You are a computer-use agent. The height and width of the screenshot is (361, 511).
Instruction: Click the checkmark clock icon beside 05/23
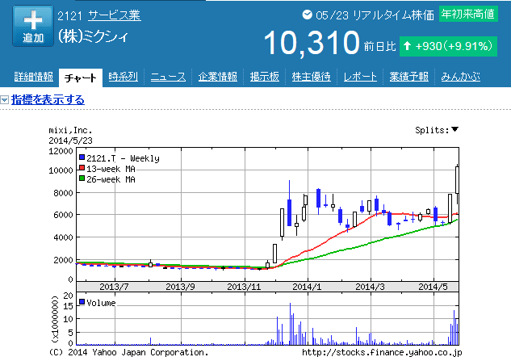[x=307, y=15]
